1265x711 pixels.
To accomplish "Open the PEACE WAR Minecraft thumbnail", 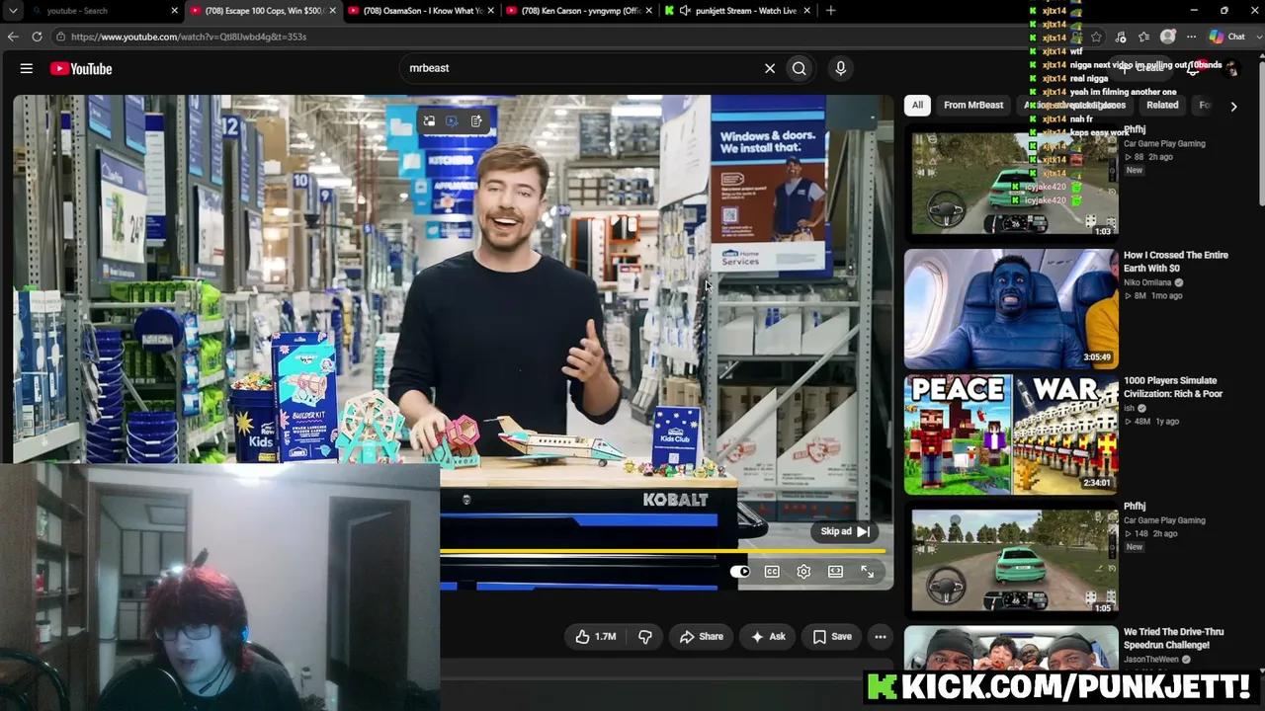I will (x=1011, y=434).
